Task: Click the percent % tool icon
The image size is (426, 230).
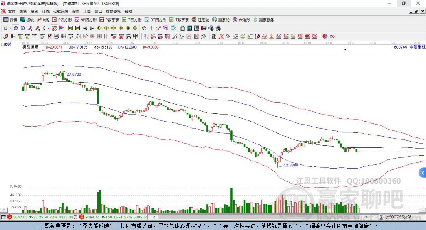Action: pos(228,37)
